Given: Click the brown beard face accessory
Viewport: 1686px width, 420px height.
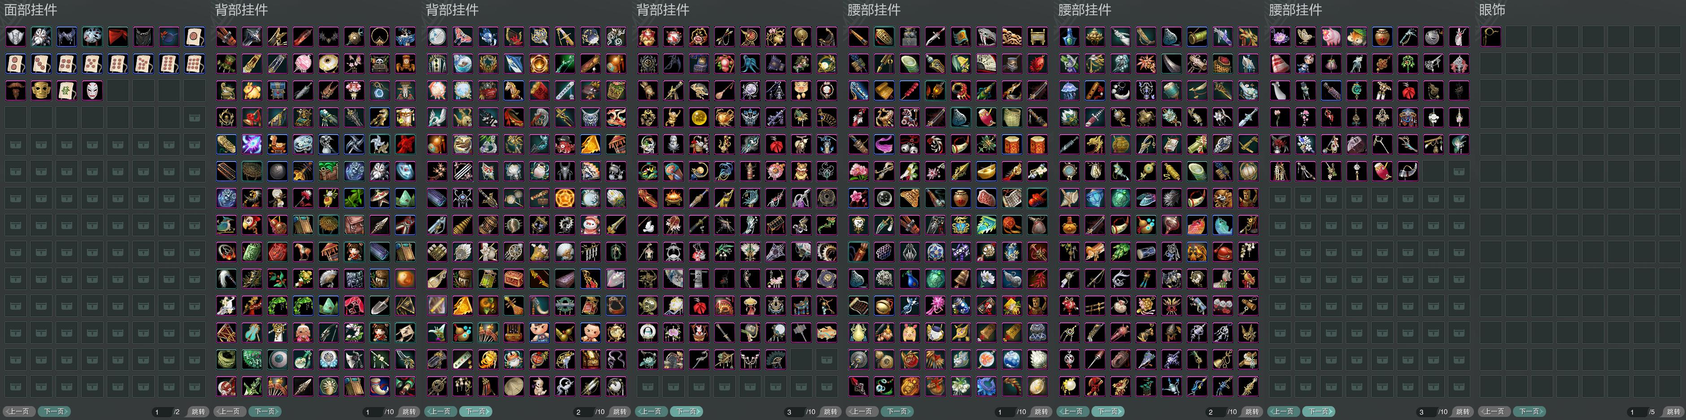Looking at the screenshot, I should [16, 90].
